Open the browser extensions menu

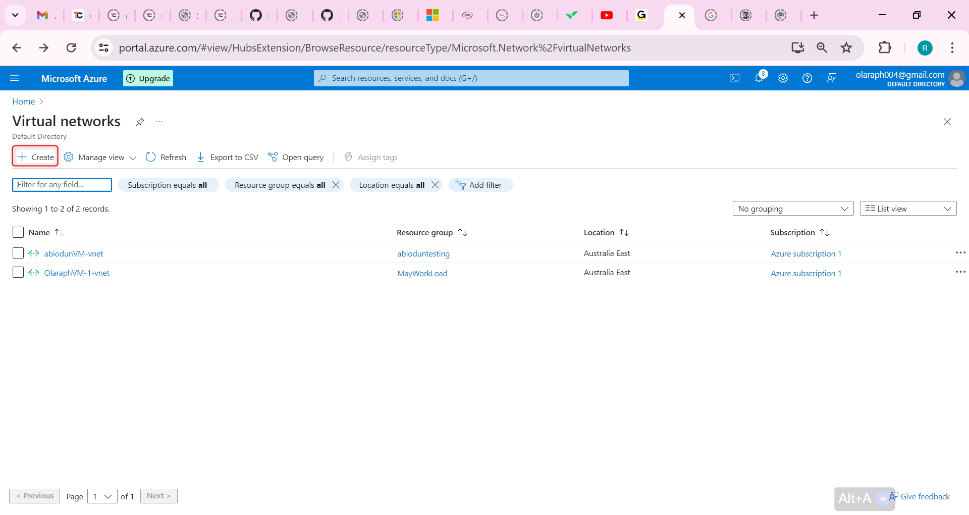[885, 47]
